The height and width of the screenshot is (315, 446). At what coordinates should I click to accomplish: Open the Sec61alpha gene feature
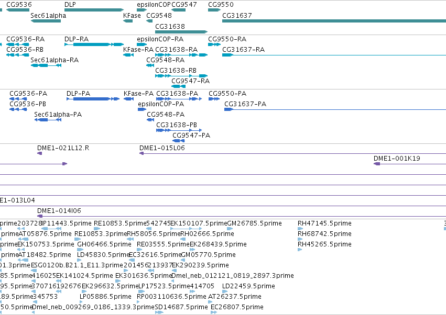[x=46, y=21]
